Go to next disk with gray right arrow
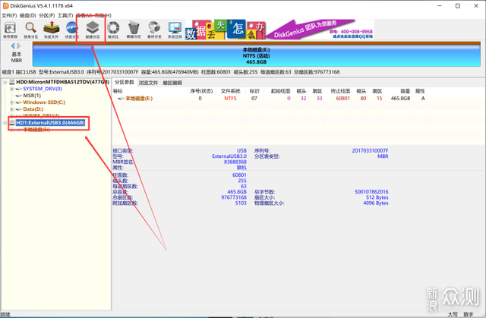 pos(19,46)
